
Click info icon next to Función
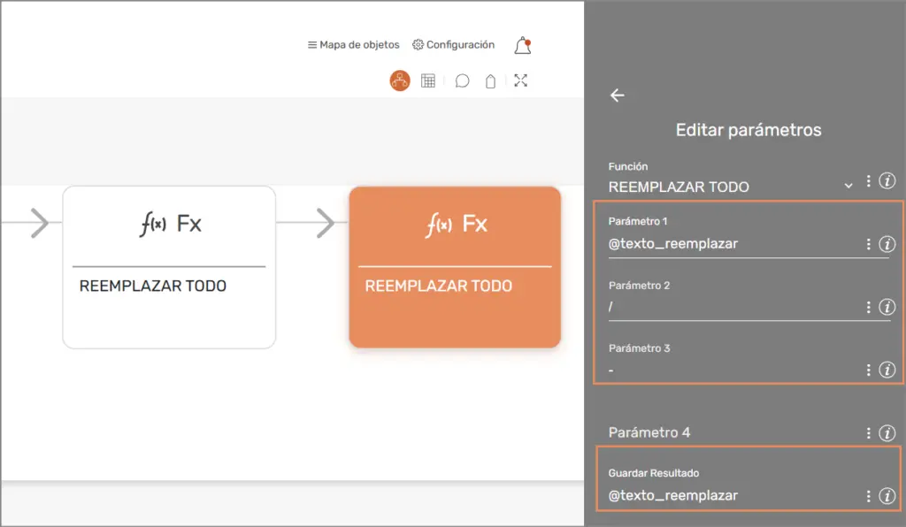tap(887, 181)
